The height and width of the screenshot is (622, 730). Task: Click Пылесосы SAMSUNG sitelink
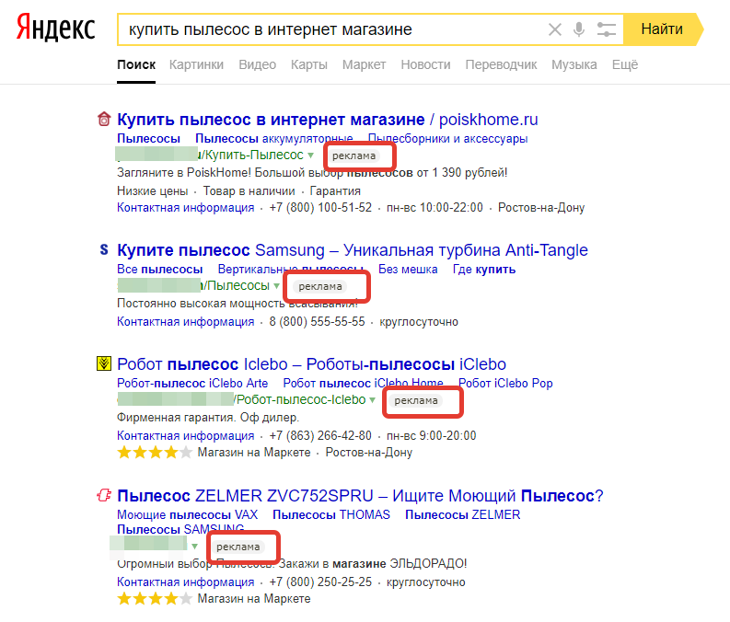(x=180, y=529)
